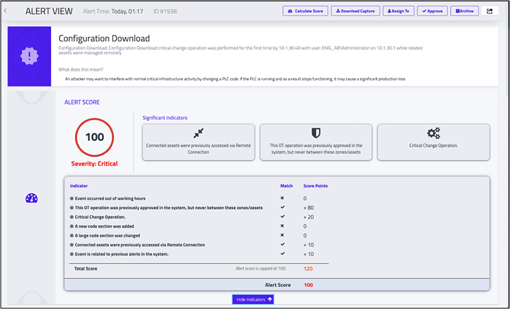Click the check mark for Critical Change Operation row

click(282, 216)
